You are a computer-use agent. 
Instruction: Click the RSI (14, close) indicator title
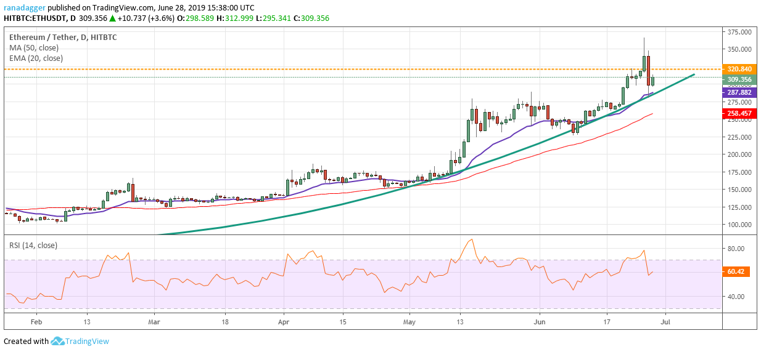33,245
